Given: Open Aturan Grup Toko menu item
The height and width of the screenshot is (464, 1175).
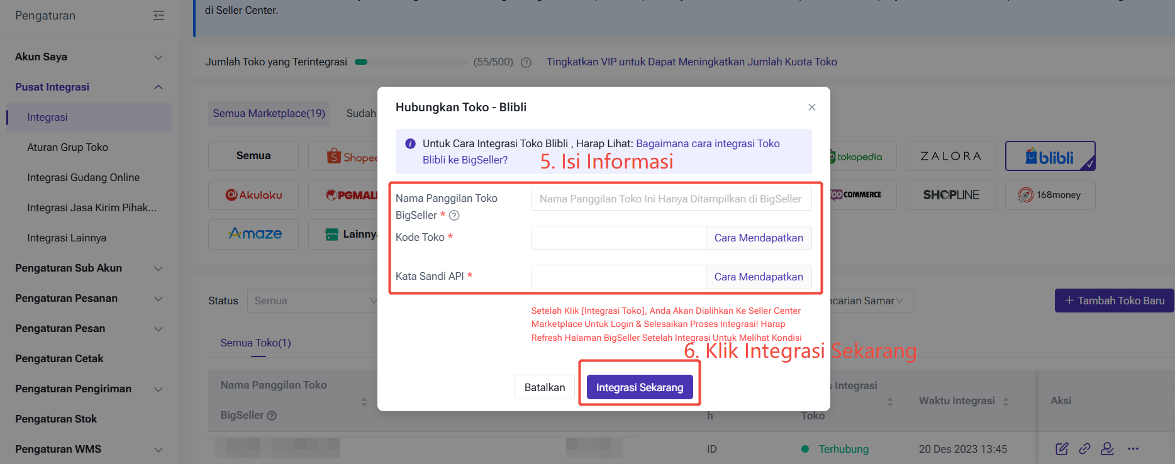Looking at the screenshot, I should pos(67,147).
